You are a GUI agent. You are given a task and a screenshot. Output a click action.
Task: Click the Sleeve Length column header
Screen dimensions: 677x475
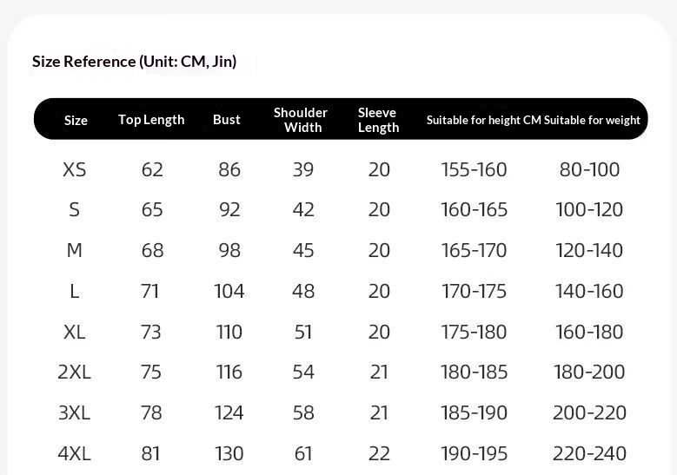pyautogui.click(x=378, y=120)
